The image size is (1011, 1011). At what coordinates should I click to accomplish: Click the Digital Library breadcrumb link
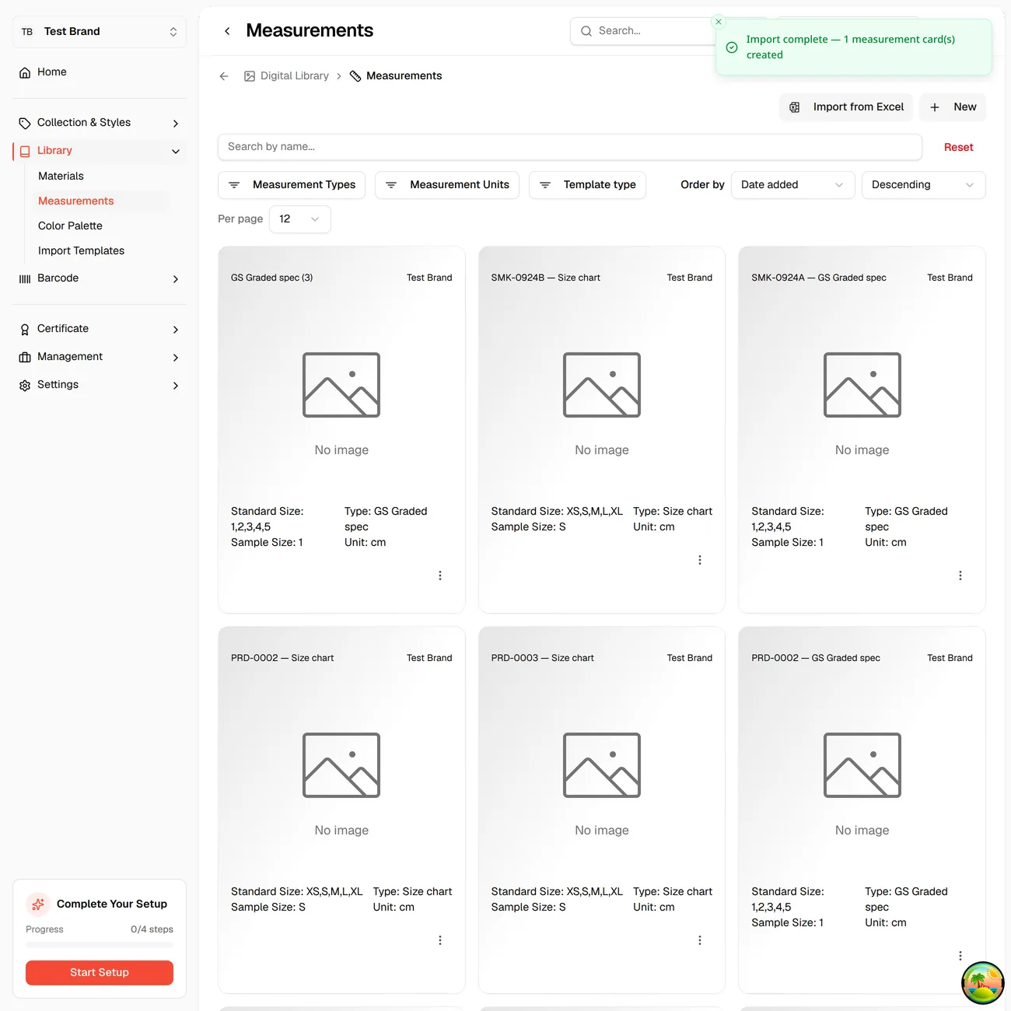point(286,76)
